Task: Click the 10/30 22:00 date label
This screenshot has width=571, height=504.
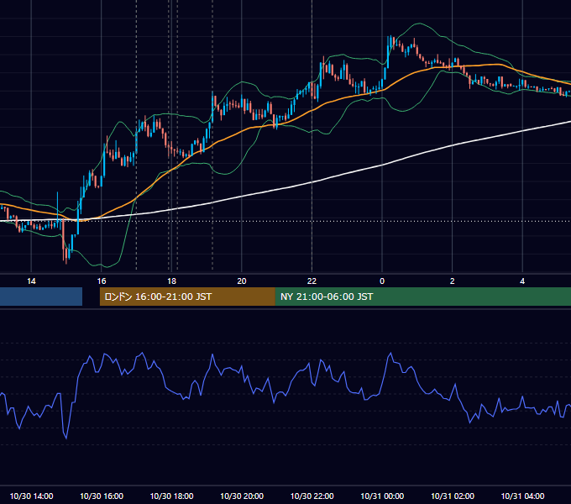Action: [312, 496]
